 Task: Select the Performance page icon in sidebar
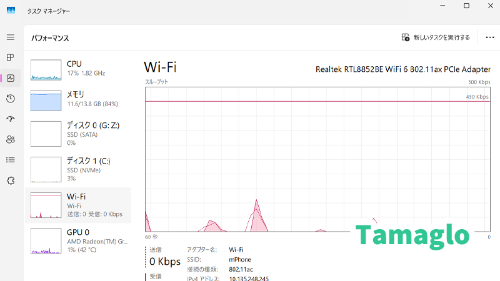pyautogui.click(x=11, y=78)
